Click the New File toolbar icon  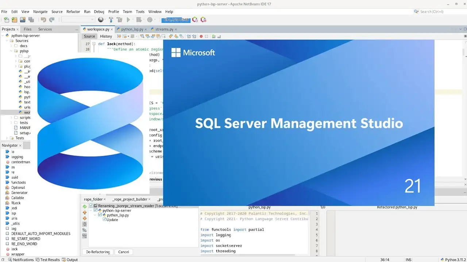click(7, 20)
